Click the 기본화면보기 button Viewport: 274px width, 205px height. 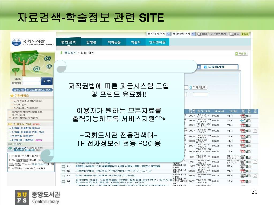point(218,34)
